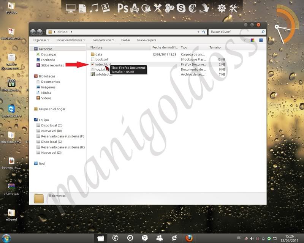Open the Documentos library

(51, 82)
